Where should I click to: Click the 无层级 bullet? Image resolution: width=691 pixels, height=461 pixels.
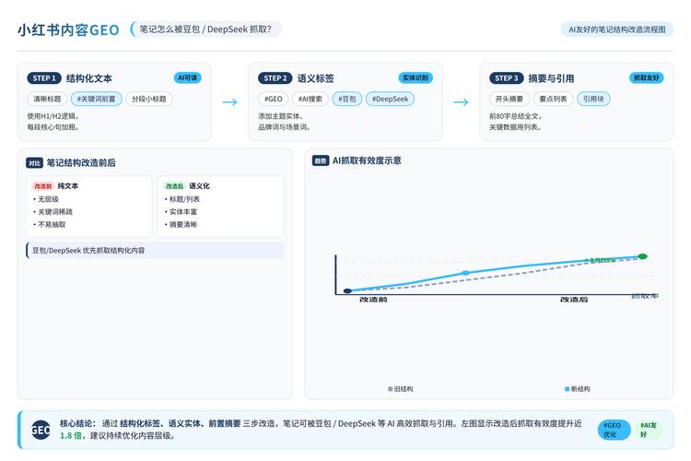point(46,199)
